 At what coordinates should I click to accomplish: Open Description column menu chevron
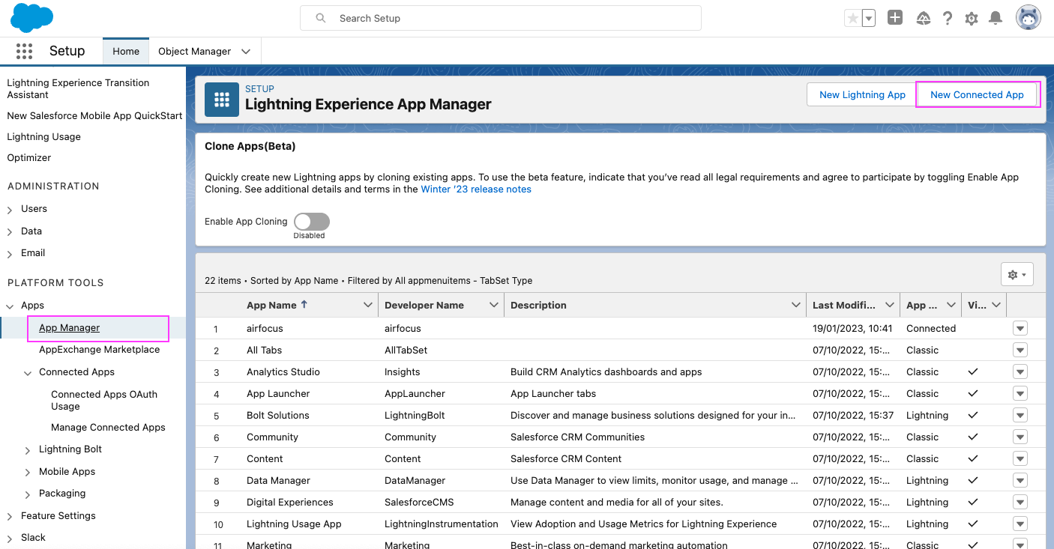[796, 305]
